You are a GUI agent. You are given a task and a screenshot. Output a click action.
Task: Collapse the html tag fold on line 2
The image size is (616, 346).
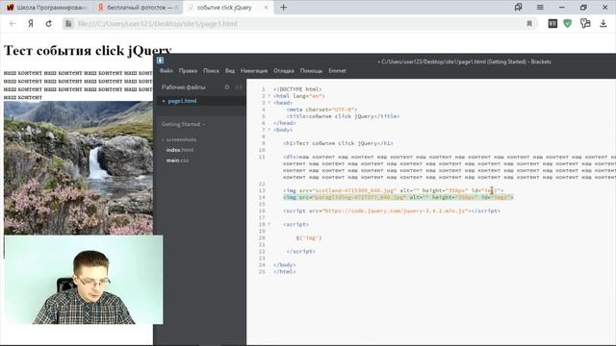coord(269,96)
